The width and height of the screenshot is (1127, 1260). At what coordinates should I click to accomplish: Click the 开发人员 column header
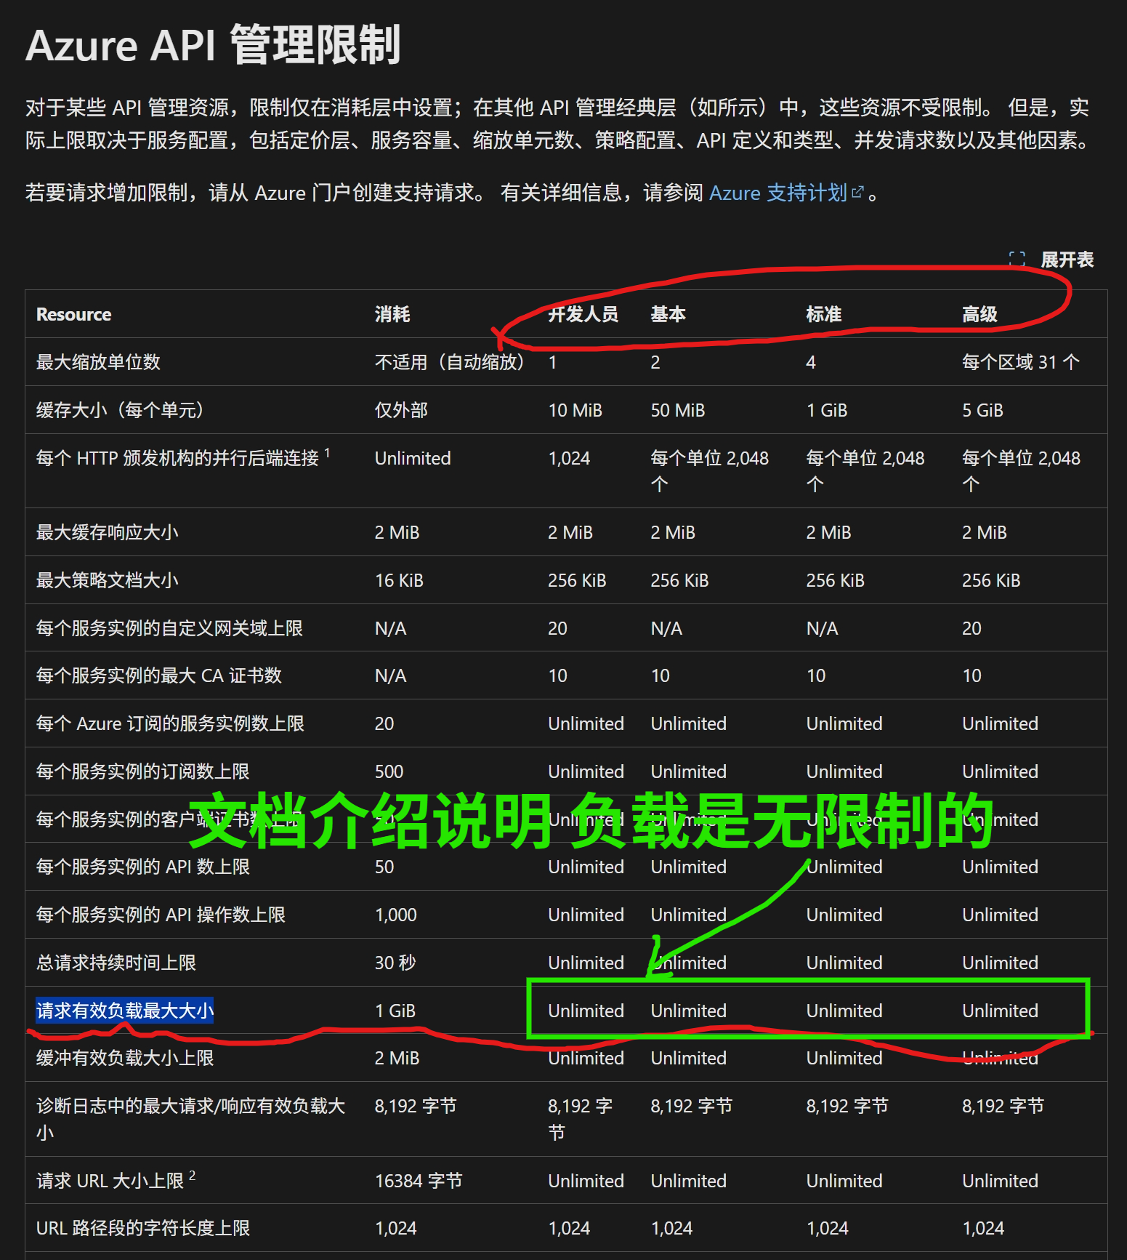[583, 314]
